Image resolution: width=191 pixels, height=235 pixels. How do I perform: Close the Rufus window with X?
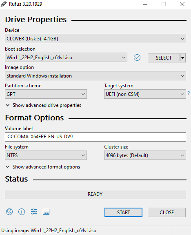(182, 4)
